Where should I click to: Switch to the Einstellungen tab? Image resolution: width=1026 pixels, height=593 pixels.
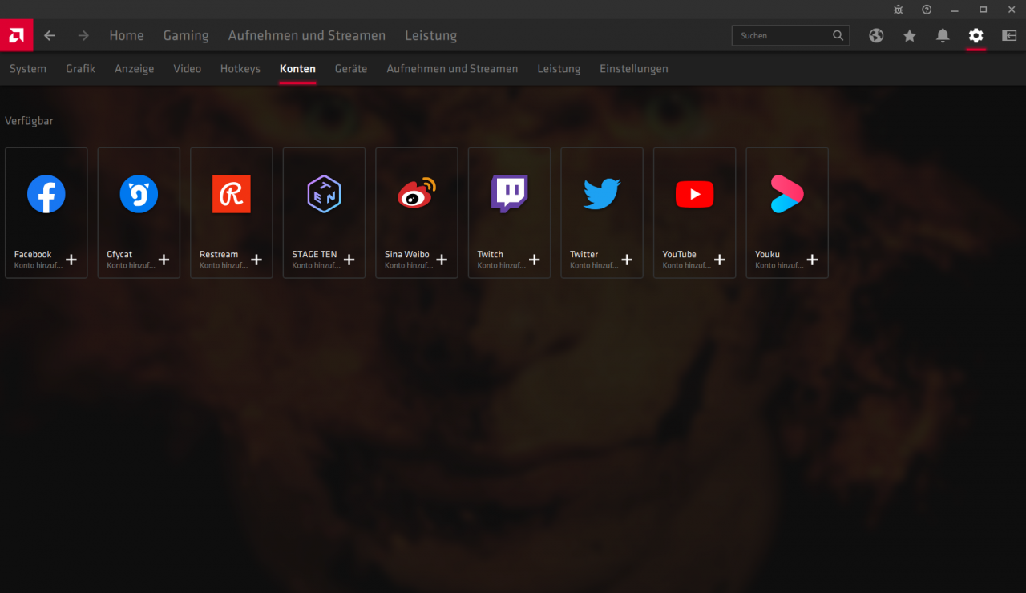point(634,69)
